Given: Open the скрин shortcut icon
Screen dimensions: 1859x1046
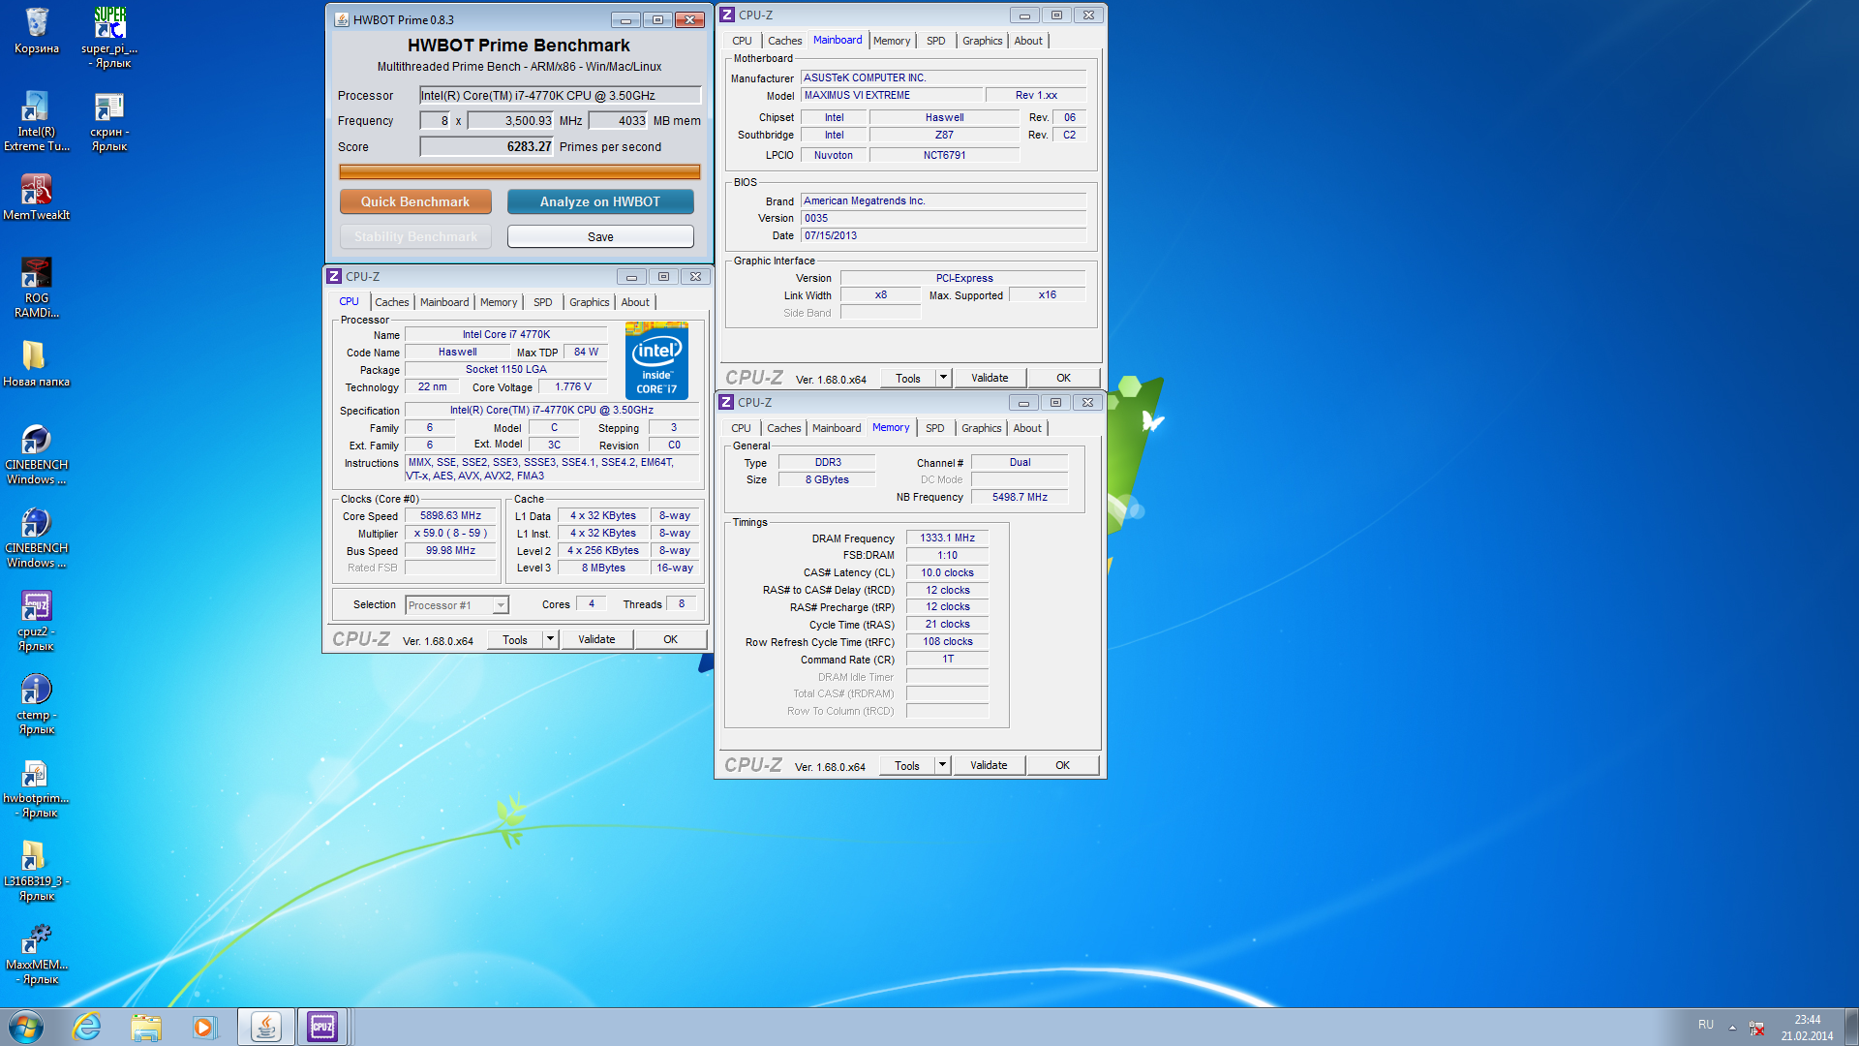Looking at the screenshot, I should (x=109, y=120).
